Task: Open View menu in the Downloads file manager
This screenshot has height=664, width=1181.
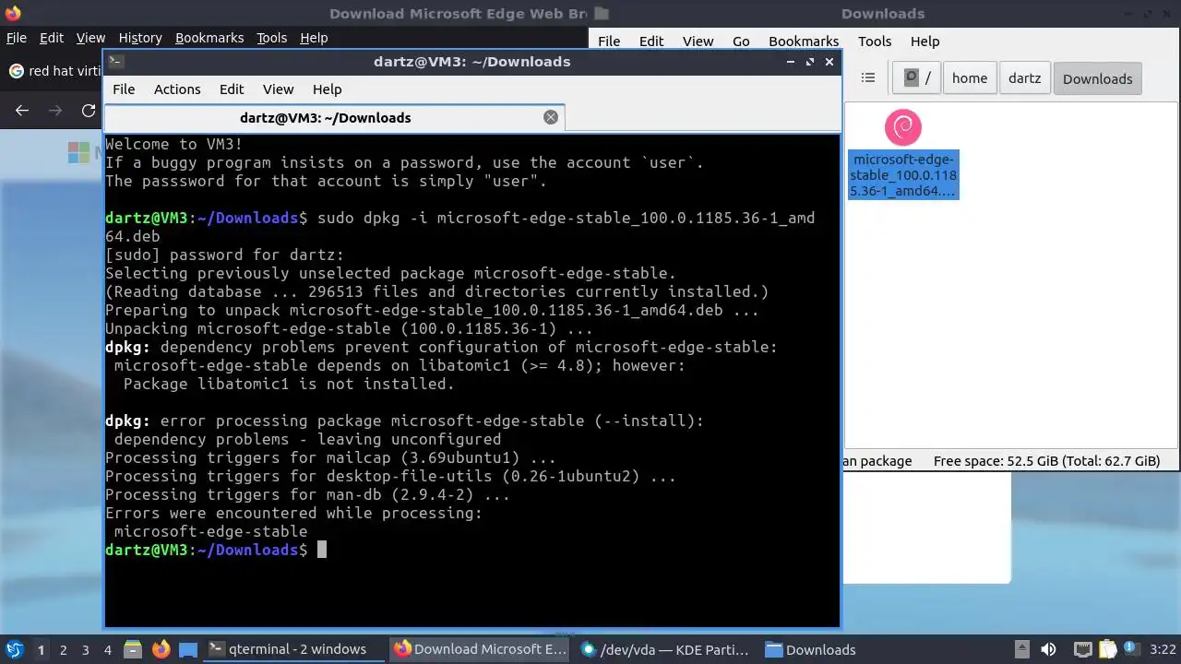Action: coord(698,41)
